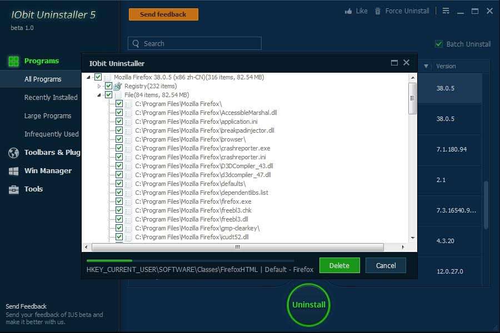Click the horizontal scrollbar of file list
Screen dimensions: 500x333
[238, 247]
